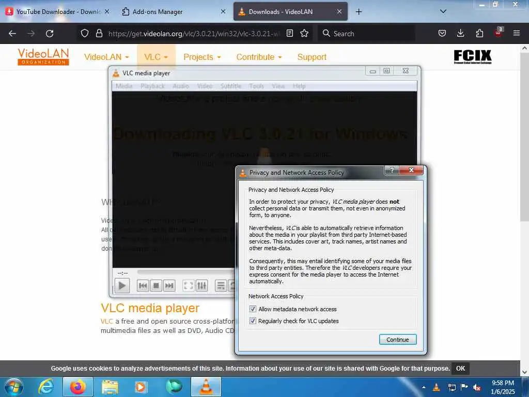The height and width of the screenshot is (397, 529).
Task: Open Pocket save icon
Action: (x=442, y=33)
